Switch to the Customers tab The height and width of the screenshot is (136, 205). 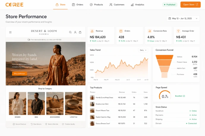click(x=117, y=5)
